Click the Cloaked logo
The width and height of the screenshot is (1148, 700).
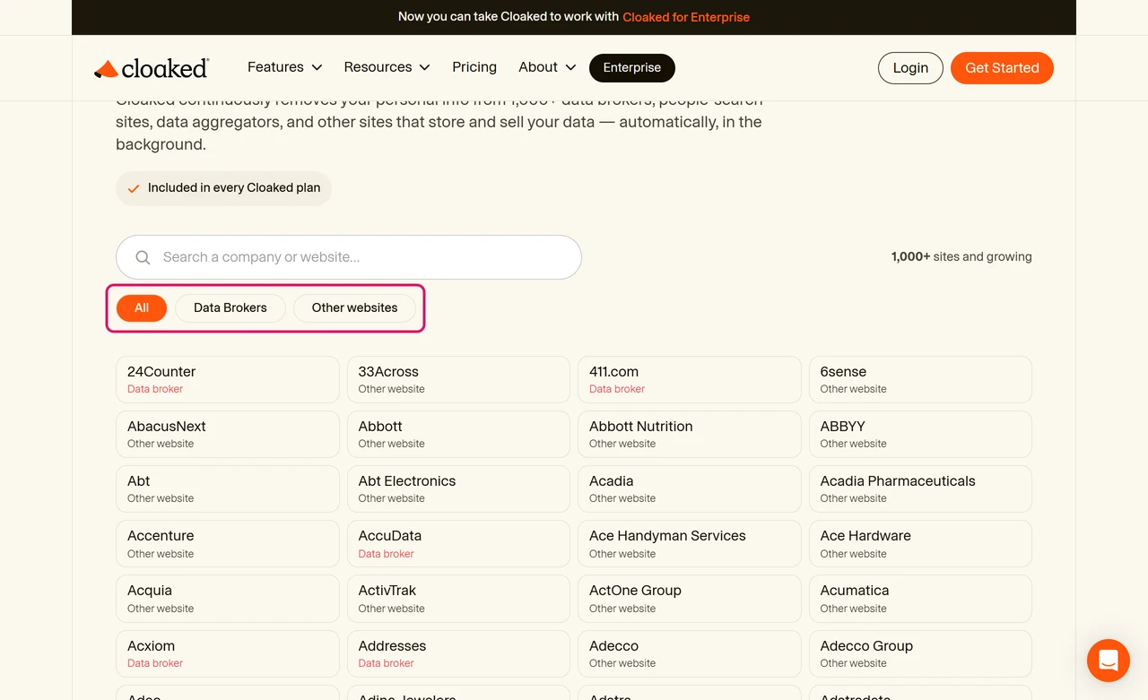tap(152, 68)
